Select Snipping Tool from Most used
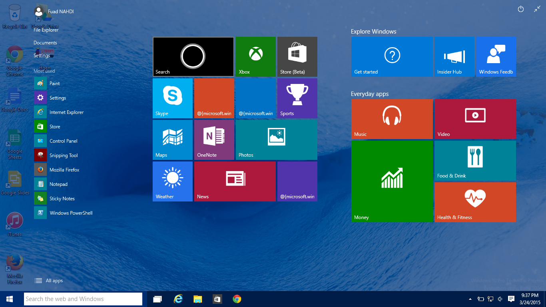The width and height of the screenshot is (546, 307). tap(63, 155)
